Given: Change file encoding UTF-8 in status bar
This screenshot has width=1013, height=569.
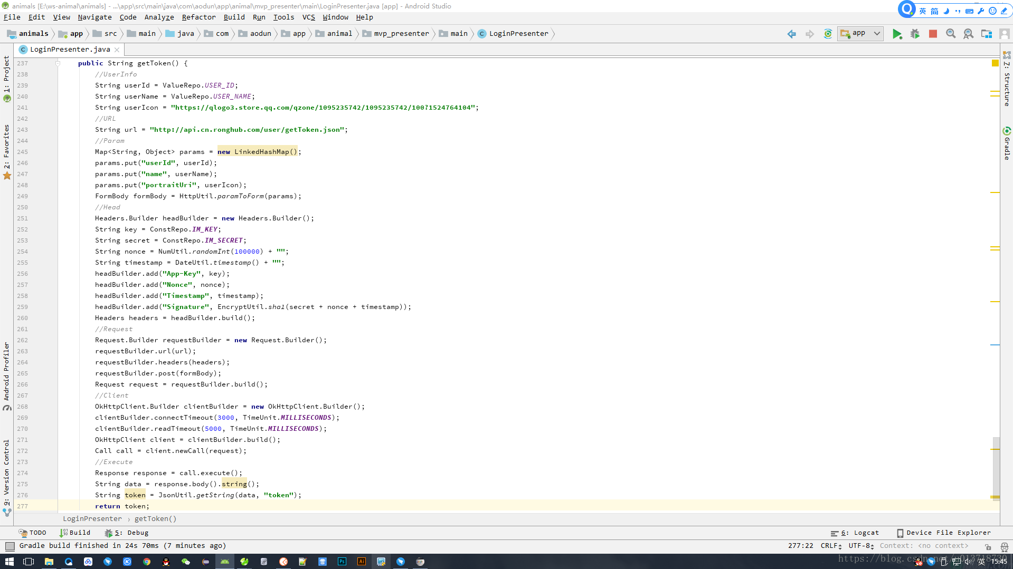Looking at the screenshot, I should click(x=861, y=546).
